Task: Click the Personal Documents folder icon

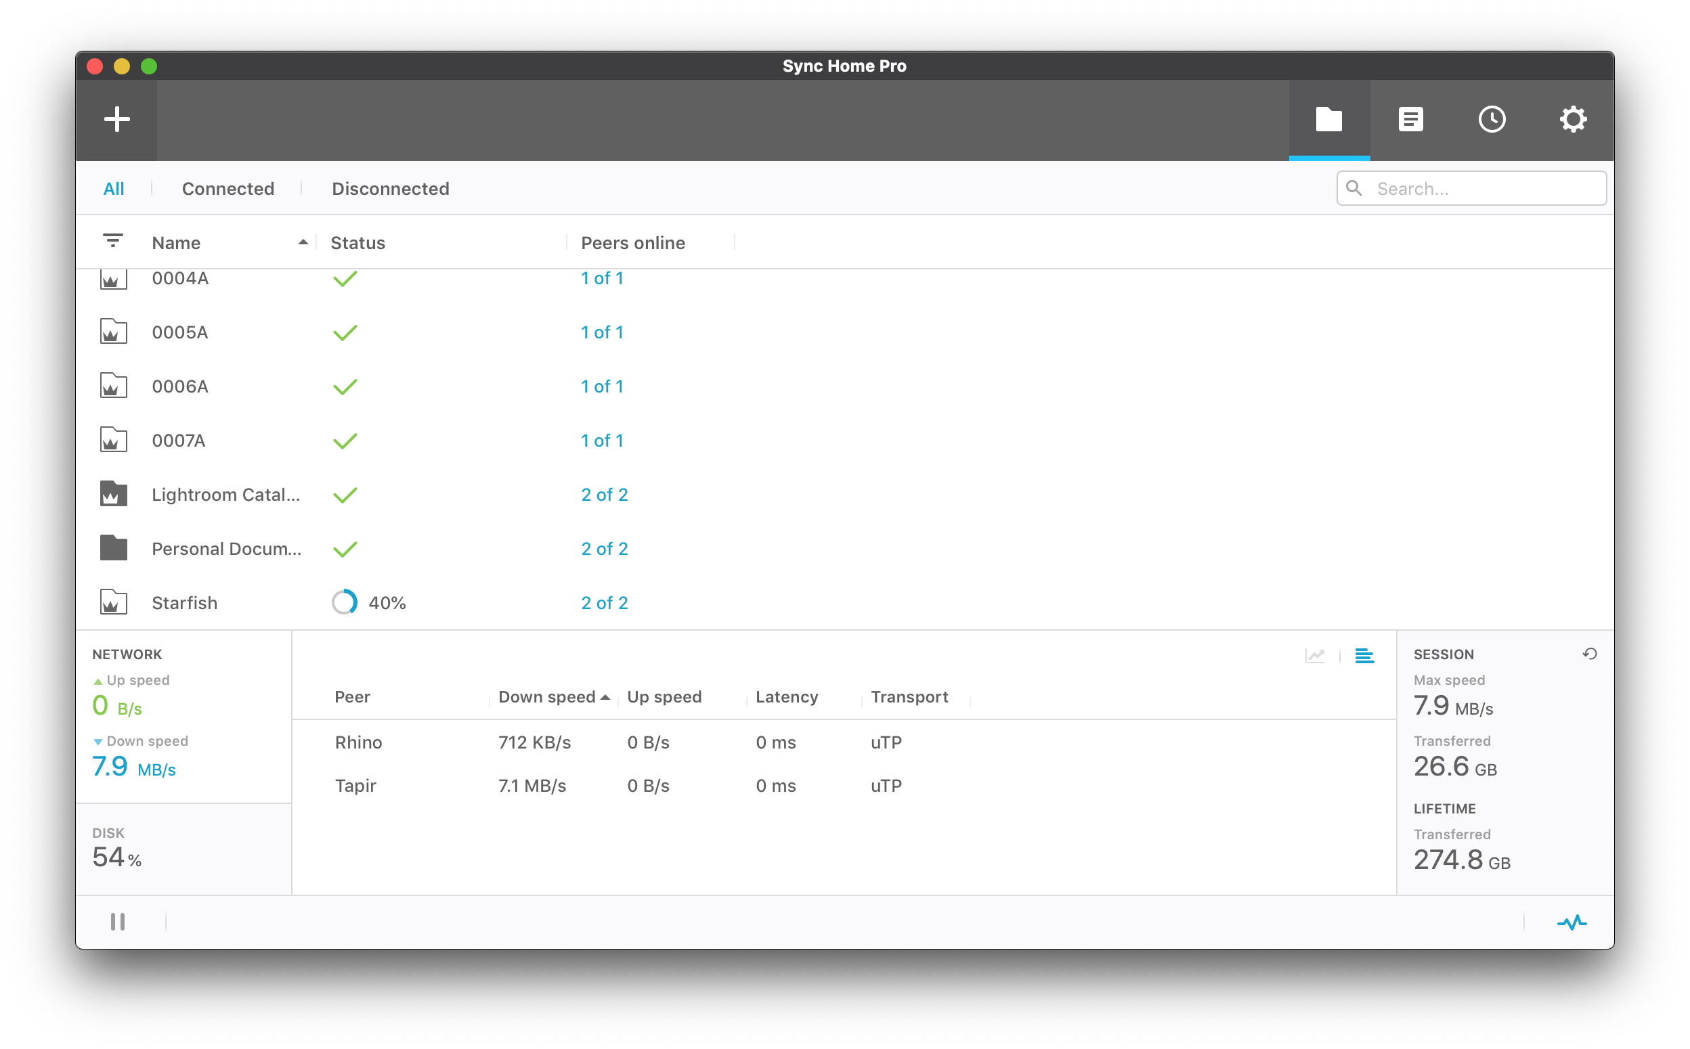Action: (114, 549)
